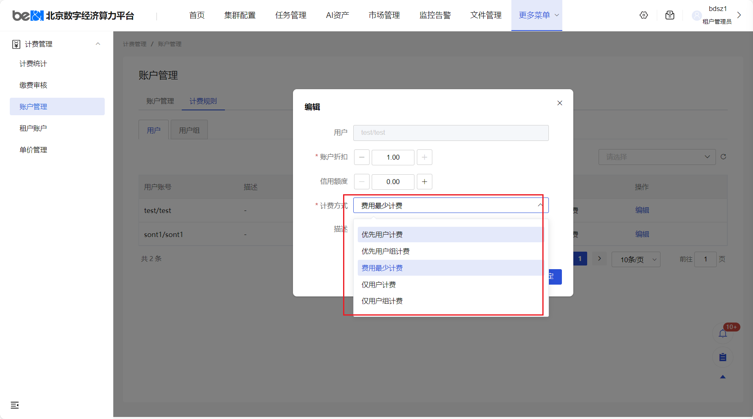
Task: Choose 优先用户计费 option
Action: click(x=451, y=235)
